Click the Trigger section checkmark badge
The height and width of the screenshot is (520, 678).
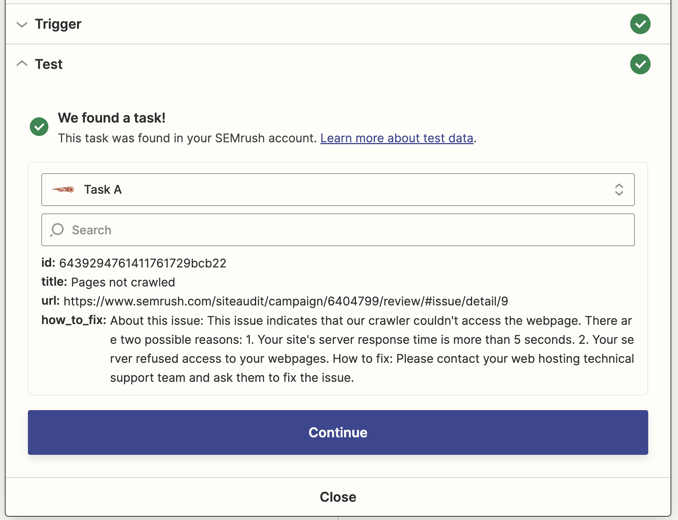640,24
